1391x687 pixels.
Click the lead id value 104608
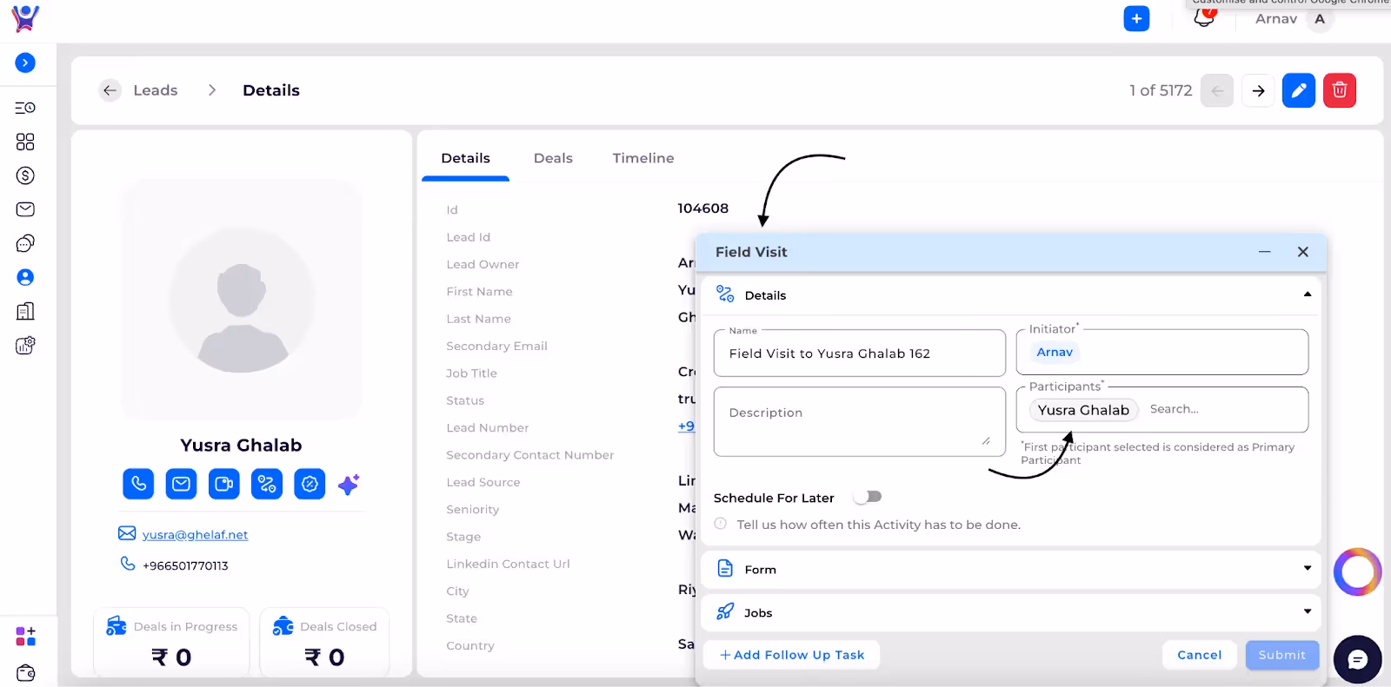703,208
